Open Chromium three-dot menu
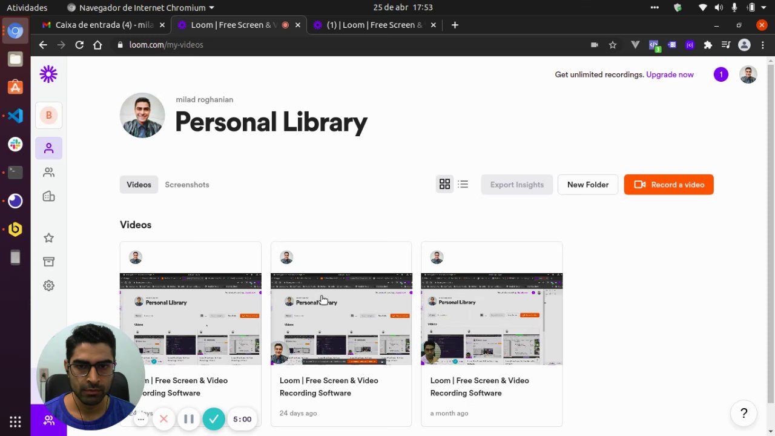The image size is (775, 436). pyautogui.click(x=763, y=45)
